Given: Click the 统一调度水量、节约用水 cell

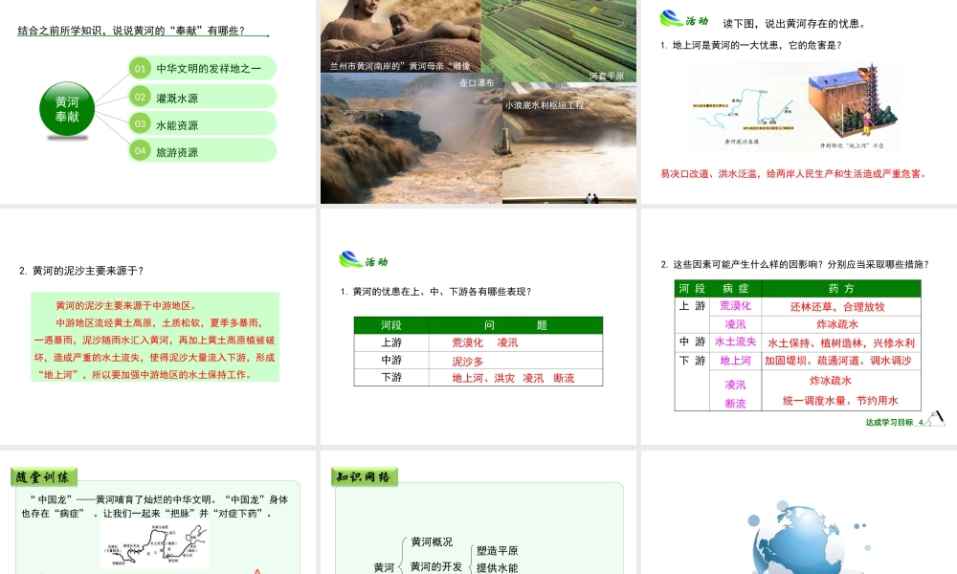Looking at the screenshot, I should 841,401.
